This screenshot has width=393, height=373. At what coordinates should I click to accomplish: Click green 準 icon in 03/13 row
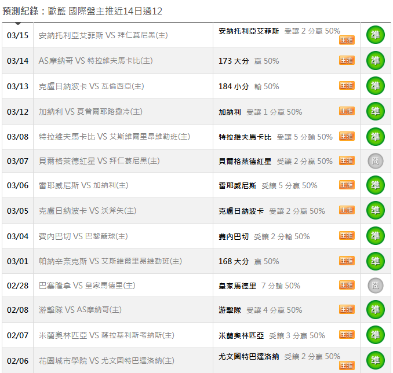pos(375,86)
